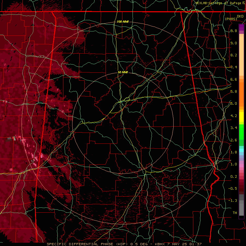Click the bright green segment of the color bar

(x=241, y=132)
